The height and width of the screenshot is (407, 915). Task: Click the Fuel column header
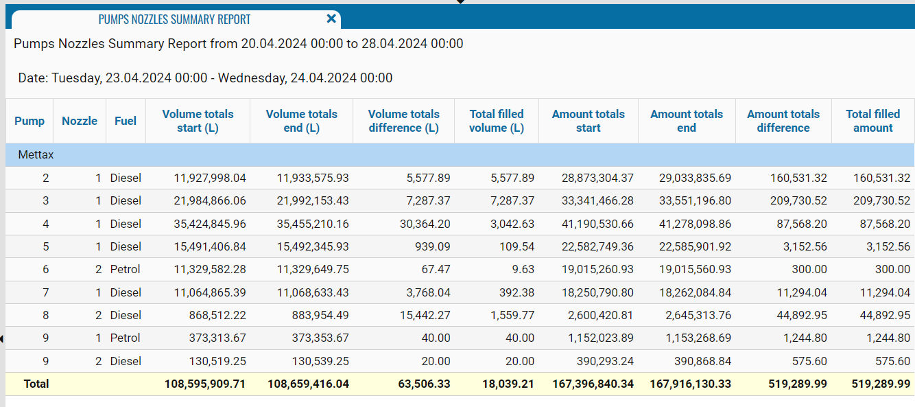click(126, 121)
